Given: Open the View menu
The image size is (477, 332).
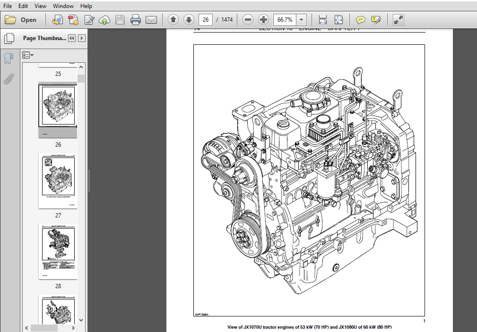Looking at the screenshot, I should [40, 6].
